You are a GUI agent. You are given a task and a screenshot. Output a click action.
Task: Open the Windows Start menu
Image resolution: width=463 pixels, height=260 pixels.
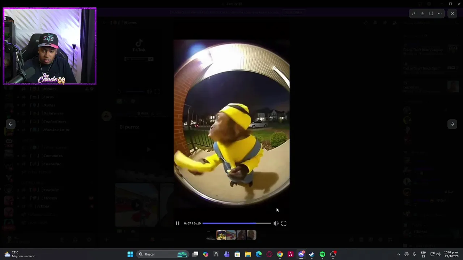(130, 254)
